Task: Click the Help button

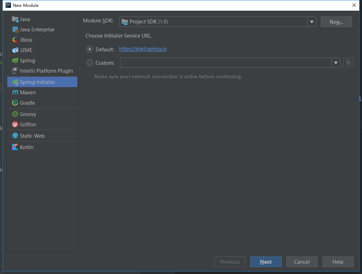Action: 338,262
